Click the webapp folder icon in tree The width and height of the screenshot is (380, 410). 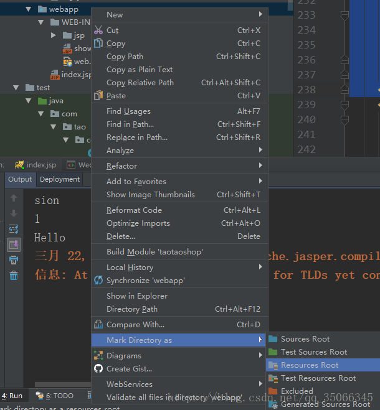(x=42, y=9)
